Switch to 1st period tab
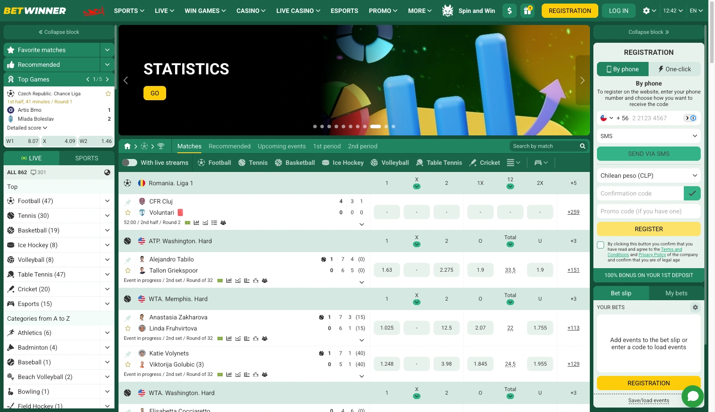Screen dimensions: 715x412 coord(327,146)
